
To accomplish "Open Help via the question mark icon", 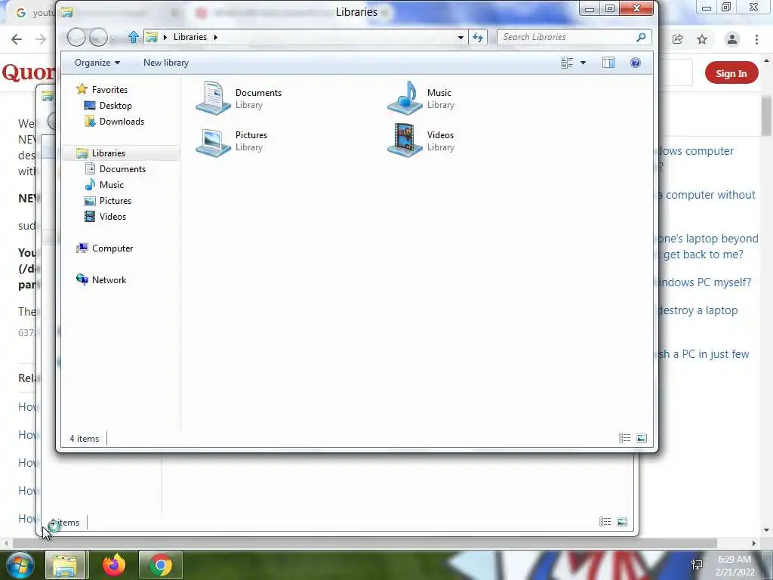I will coord(636,63).
